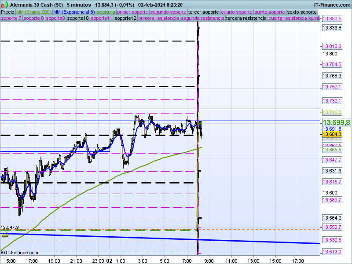The image size is (352, 264).
Task: Click the candlestick chart icon in title bar
Action: tap(4, 4)
